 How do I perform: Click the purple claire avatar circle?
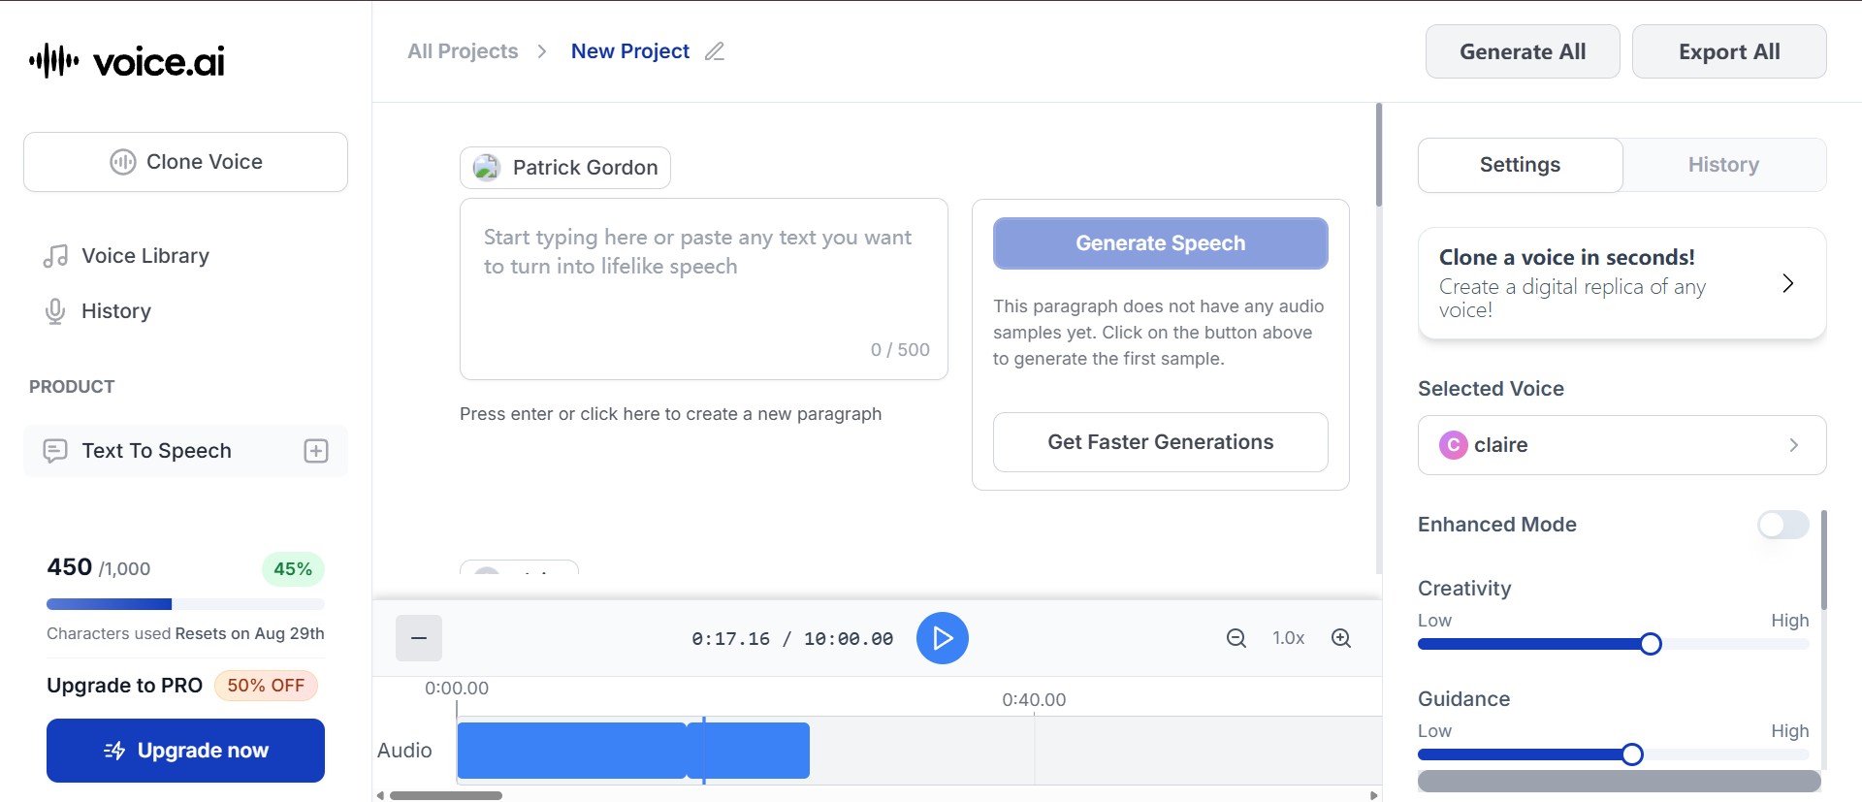1453,445
